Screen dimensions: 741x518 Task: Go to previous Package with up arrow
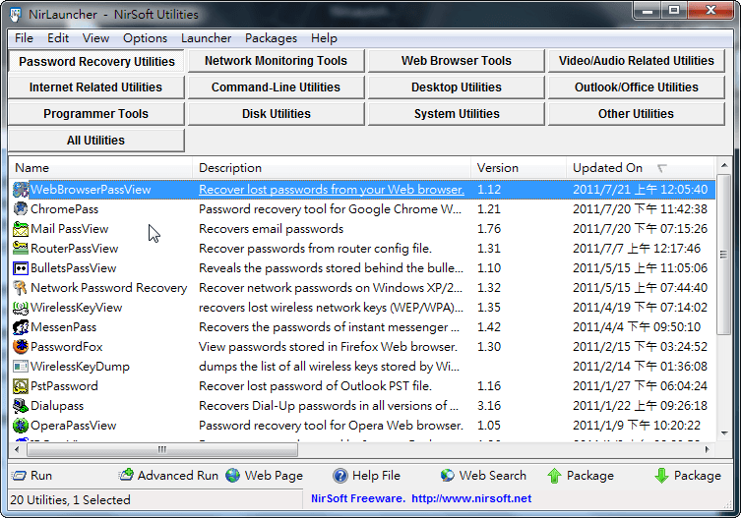[554, 476]
